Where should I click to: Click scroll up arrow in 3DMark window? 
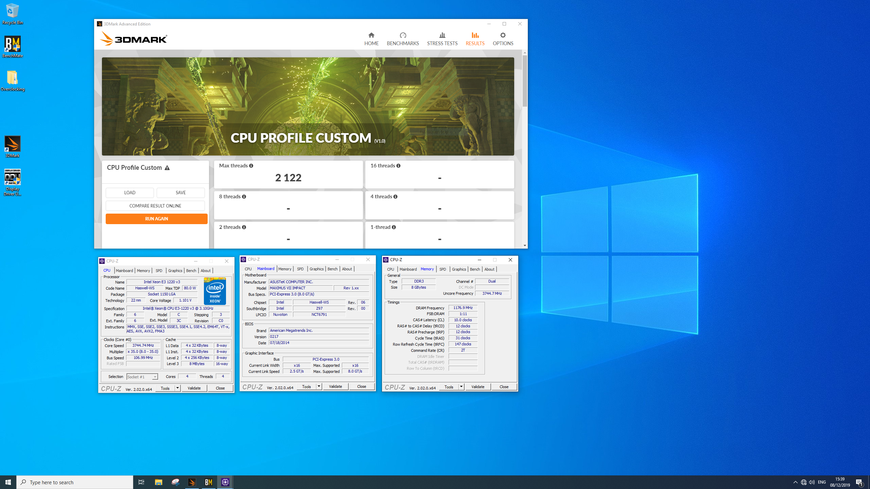coord(525,53)
